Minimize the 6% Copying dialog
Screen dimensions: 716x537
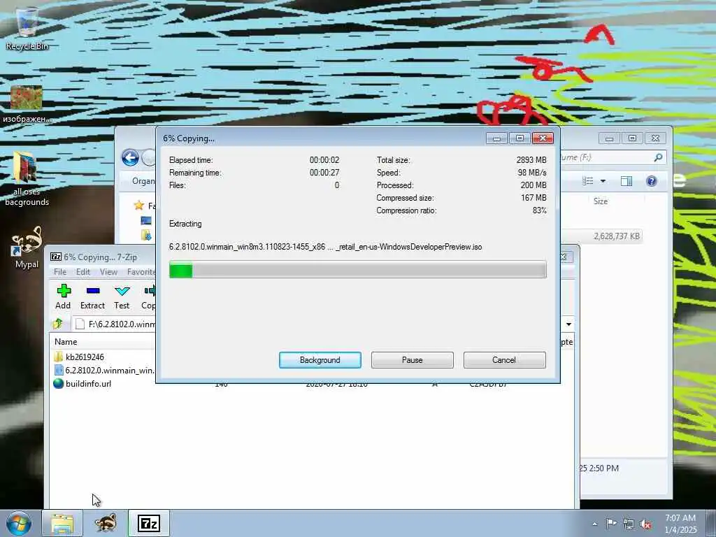[496, 138]
